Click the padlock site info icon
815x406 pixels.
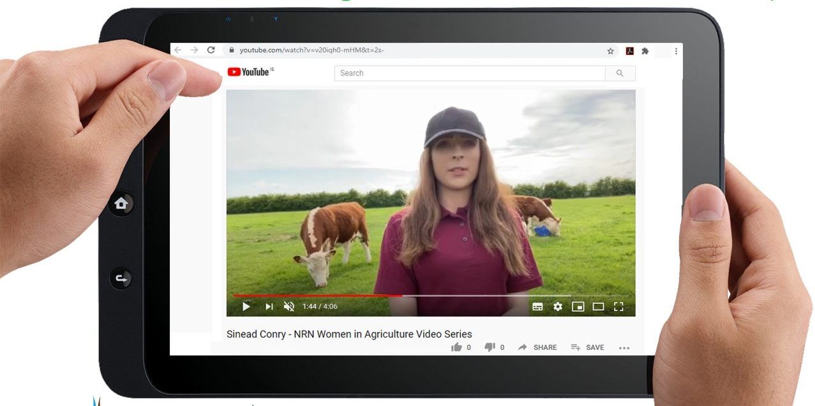coord(232,50)
